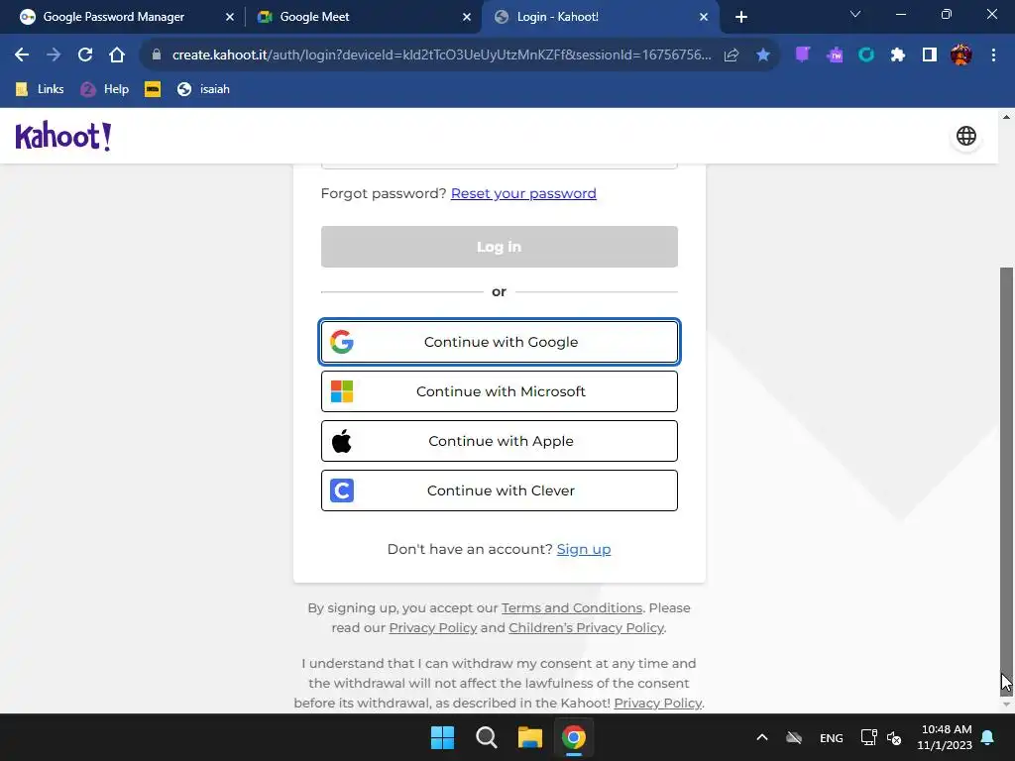Open Chrome's three-dot menu

[x=993, y=55]
